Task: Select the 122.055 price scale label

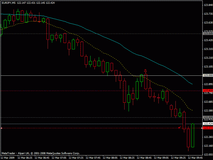Action: tap(208, 155)
